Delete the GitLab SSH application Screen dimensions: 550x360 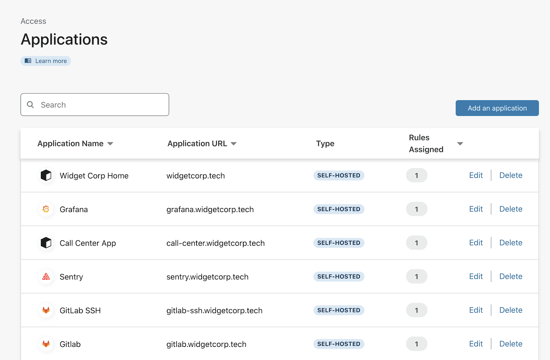(x=510, y=310)
